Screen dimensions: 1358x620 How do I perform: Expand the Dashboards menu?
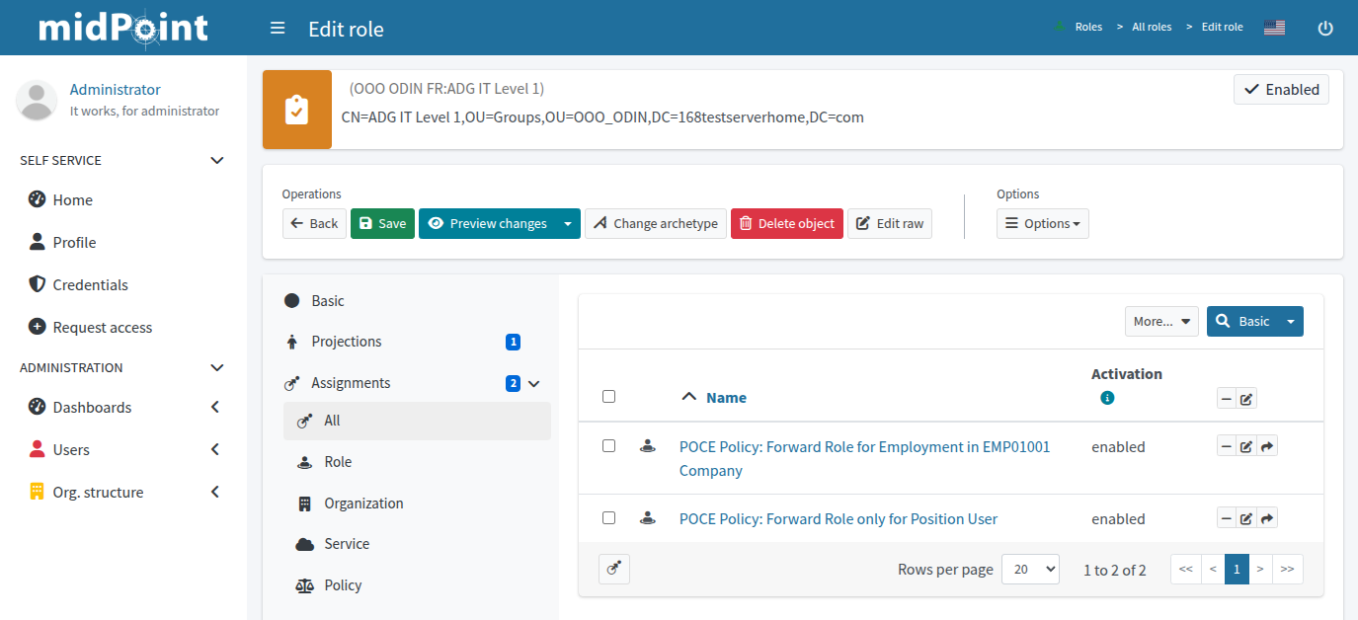point(215,407)
